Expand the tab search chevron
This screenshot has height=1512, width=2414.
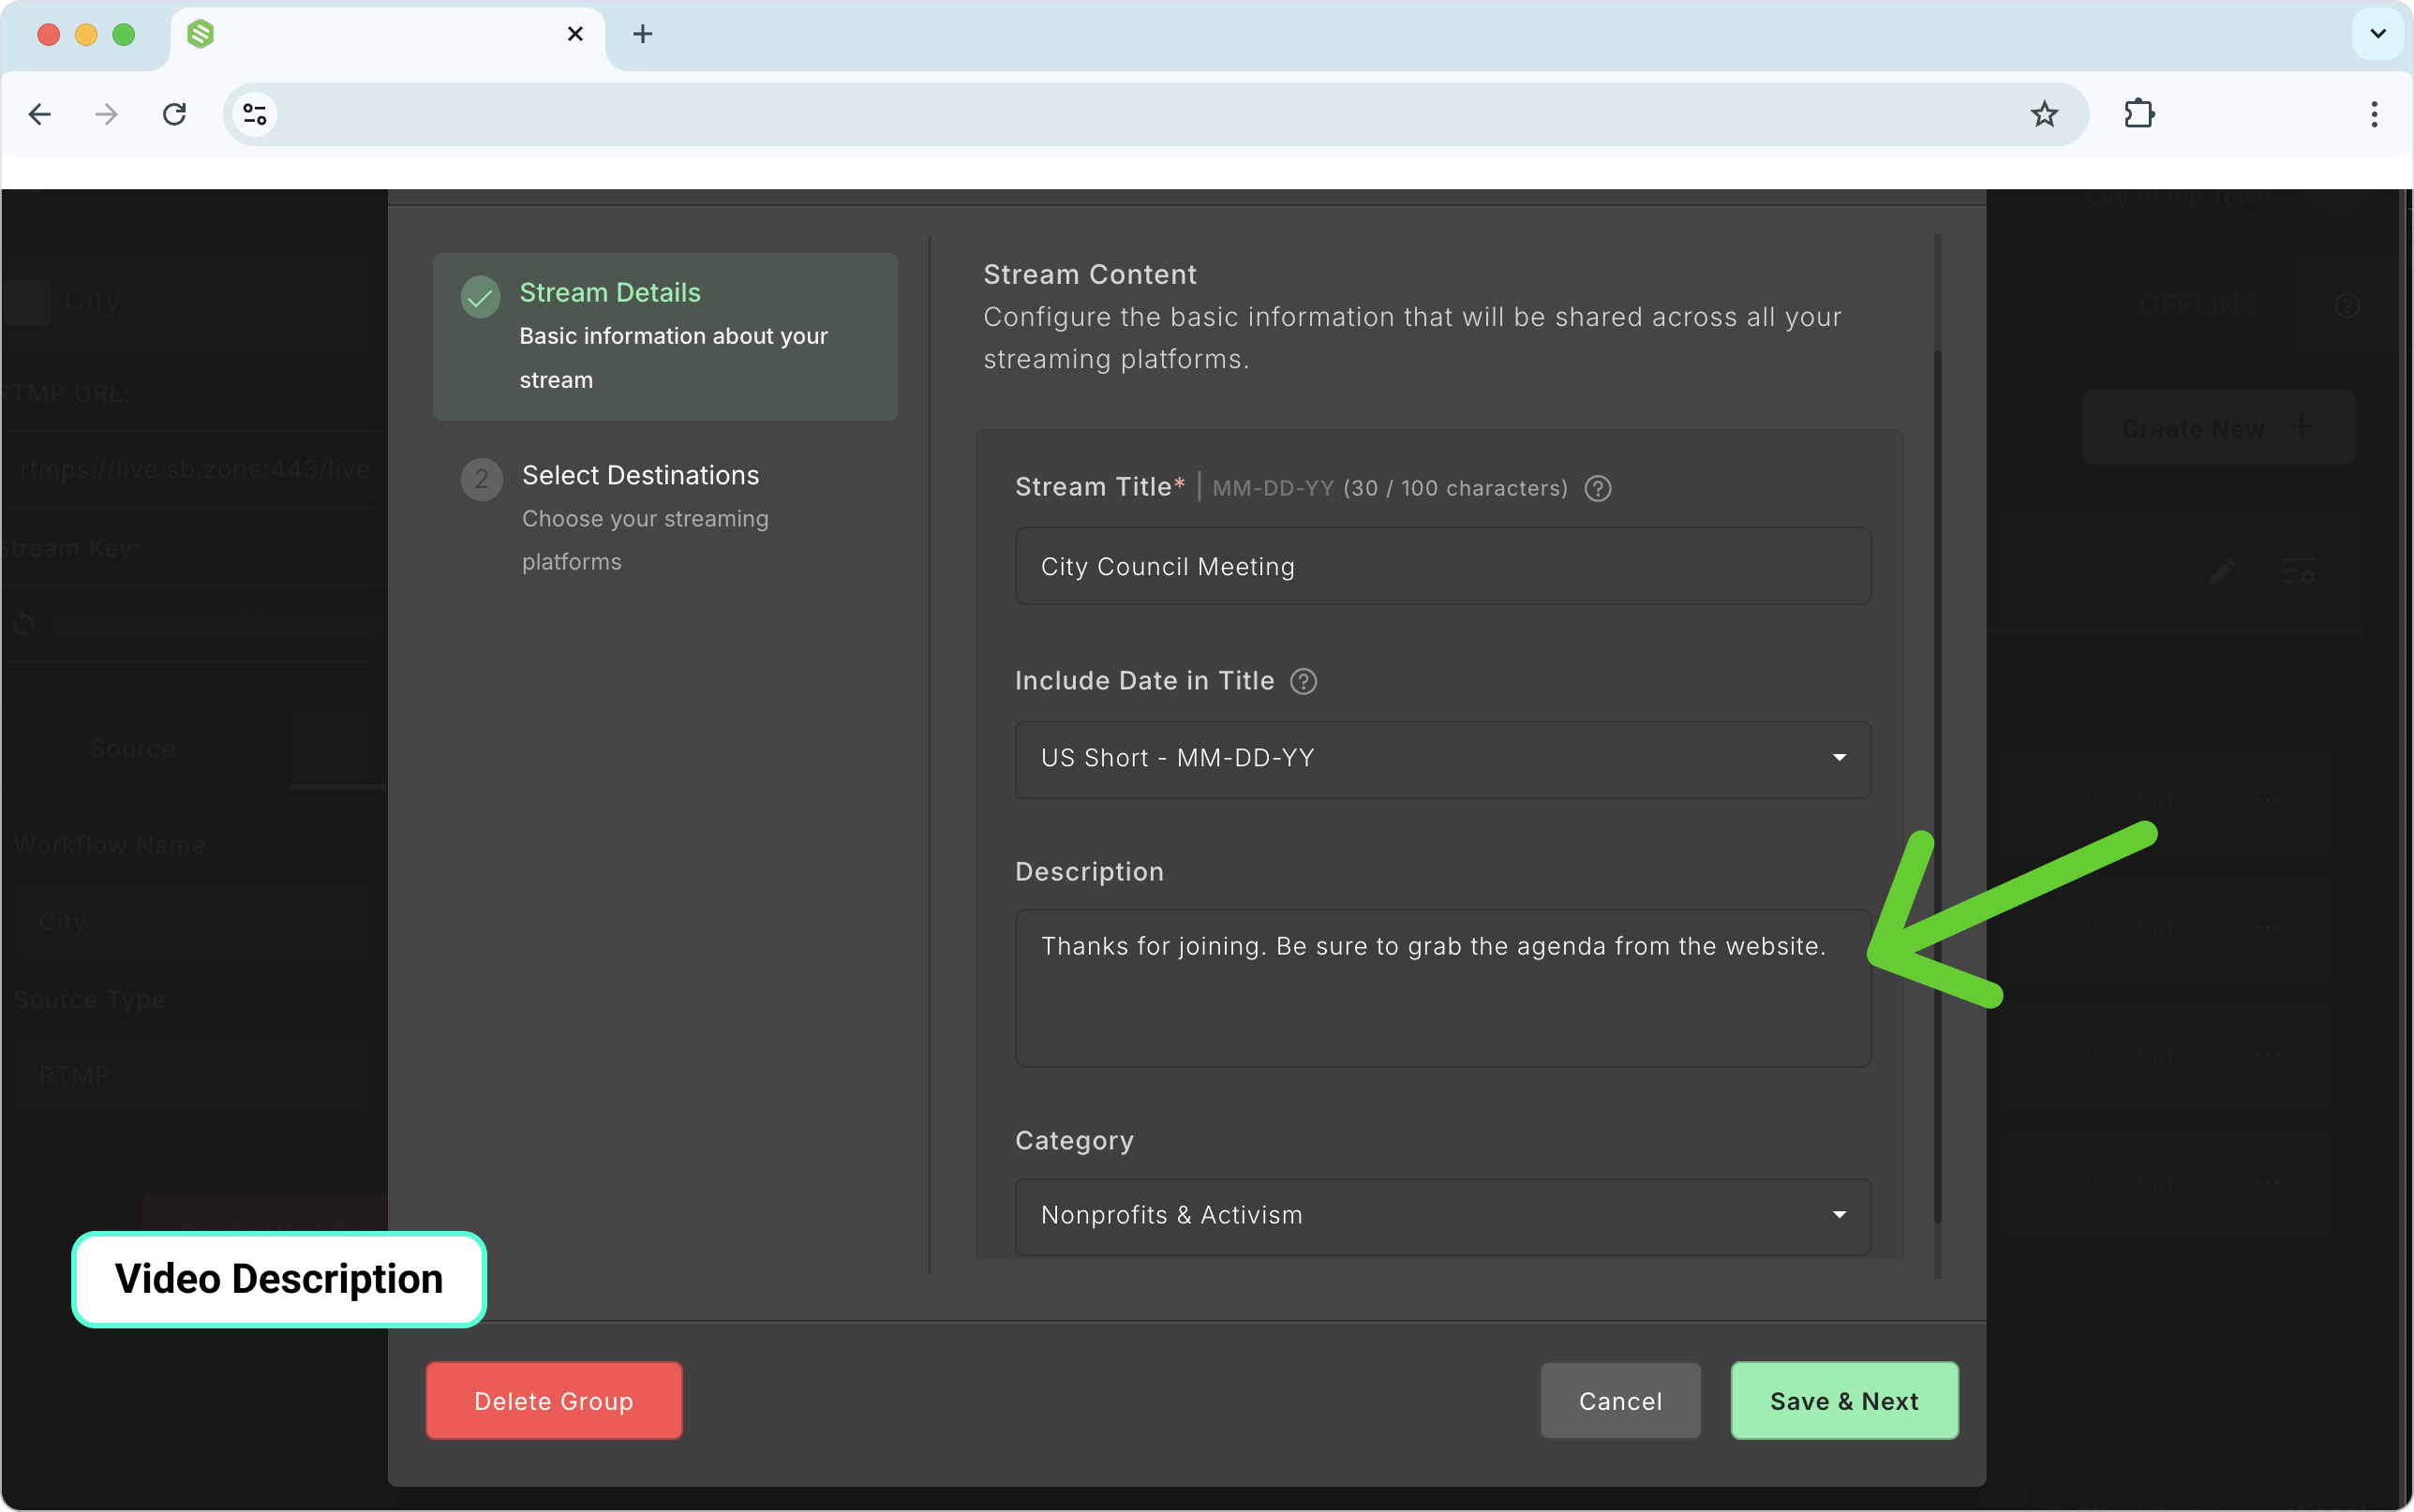tap(2378, 34)
